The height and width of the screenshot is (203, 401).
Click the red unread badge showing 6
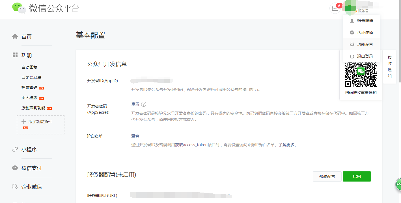coord(339,6)
